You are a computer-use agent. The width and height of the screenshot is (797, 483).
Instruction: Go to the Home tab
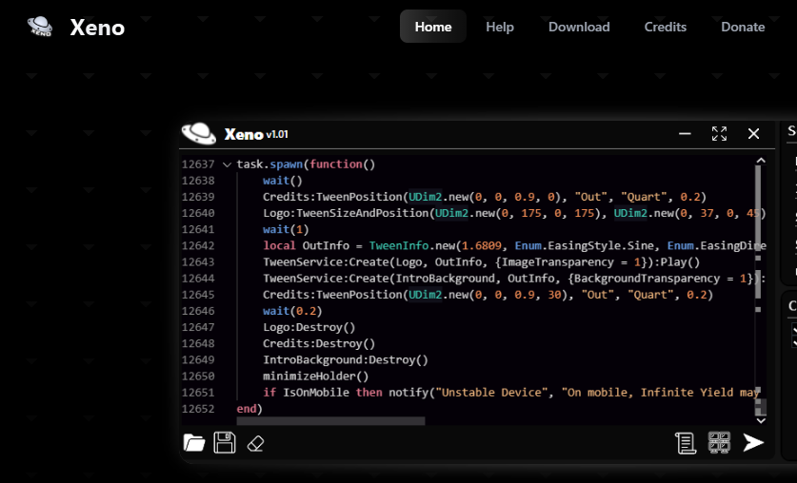(433, 27)
